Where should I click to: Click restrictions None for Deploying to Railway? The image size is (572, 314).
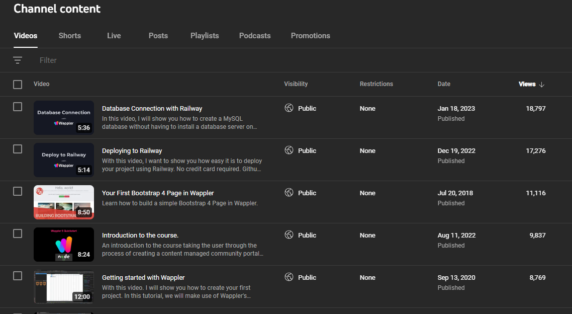(x=367, y=151)
